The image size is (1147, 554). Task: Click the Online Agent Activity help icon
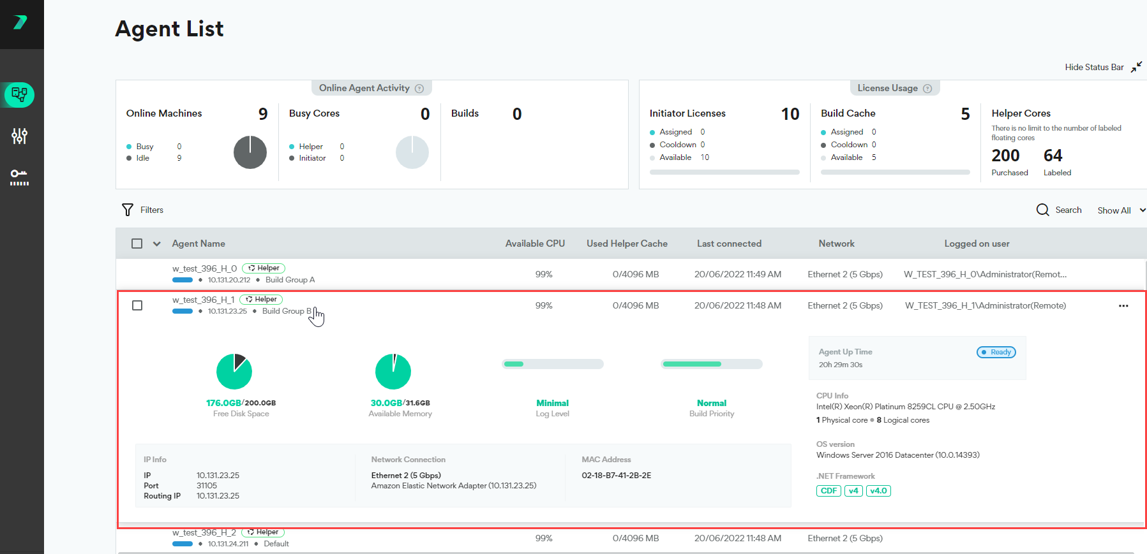[419, 89]
